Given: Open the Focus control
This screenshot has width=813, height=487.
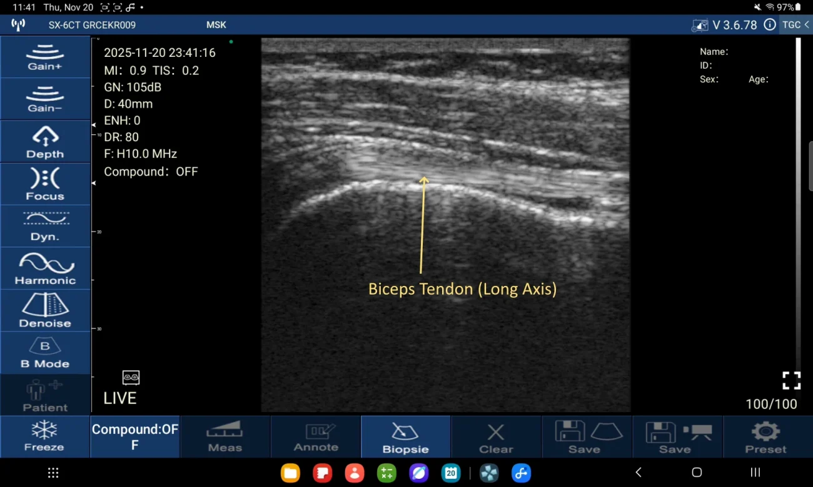Looking at the screenshot, I should pos(45,184).
